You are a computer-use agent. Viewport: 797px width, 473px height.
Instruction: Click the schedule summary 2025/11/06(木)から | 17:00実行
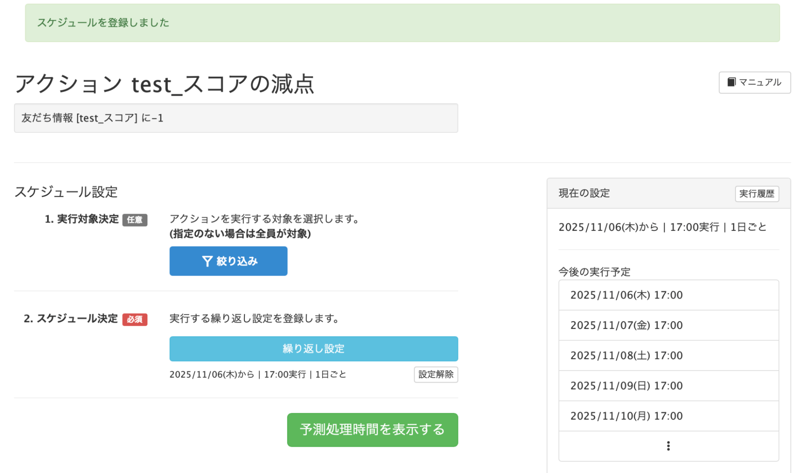point(257,374)
